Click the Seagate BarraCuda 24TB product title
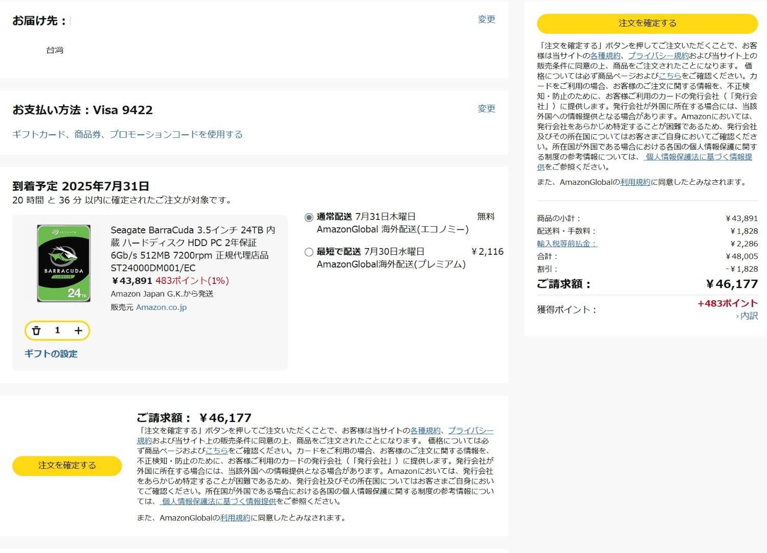 193,249
